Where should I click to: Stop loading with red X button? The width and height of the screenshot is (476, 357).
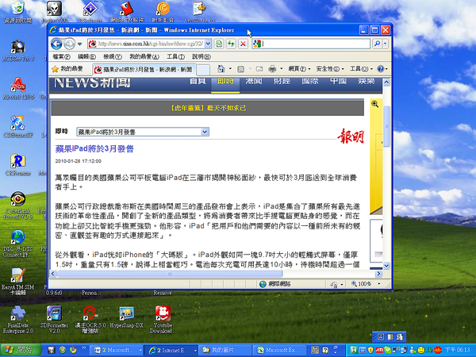(243, 44)
